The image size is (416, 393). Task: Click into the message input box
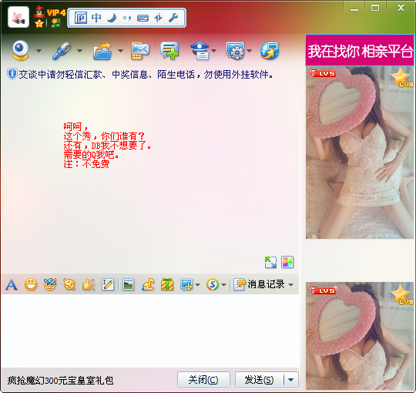click(150, 331)
